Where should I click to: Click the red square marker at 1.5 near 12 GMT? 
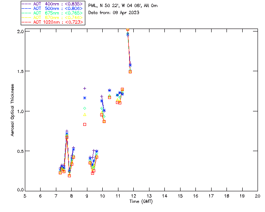pos(130,72)
